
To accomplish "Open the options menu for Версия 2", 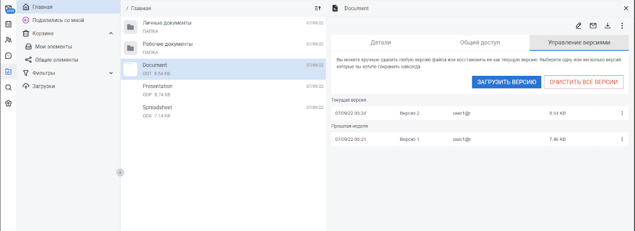I will [622, 113].
